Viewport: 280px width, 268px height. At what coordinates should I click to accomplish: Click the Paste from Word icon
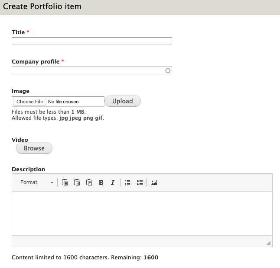(77, 182)
